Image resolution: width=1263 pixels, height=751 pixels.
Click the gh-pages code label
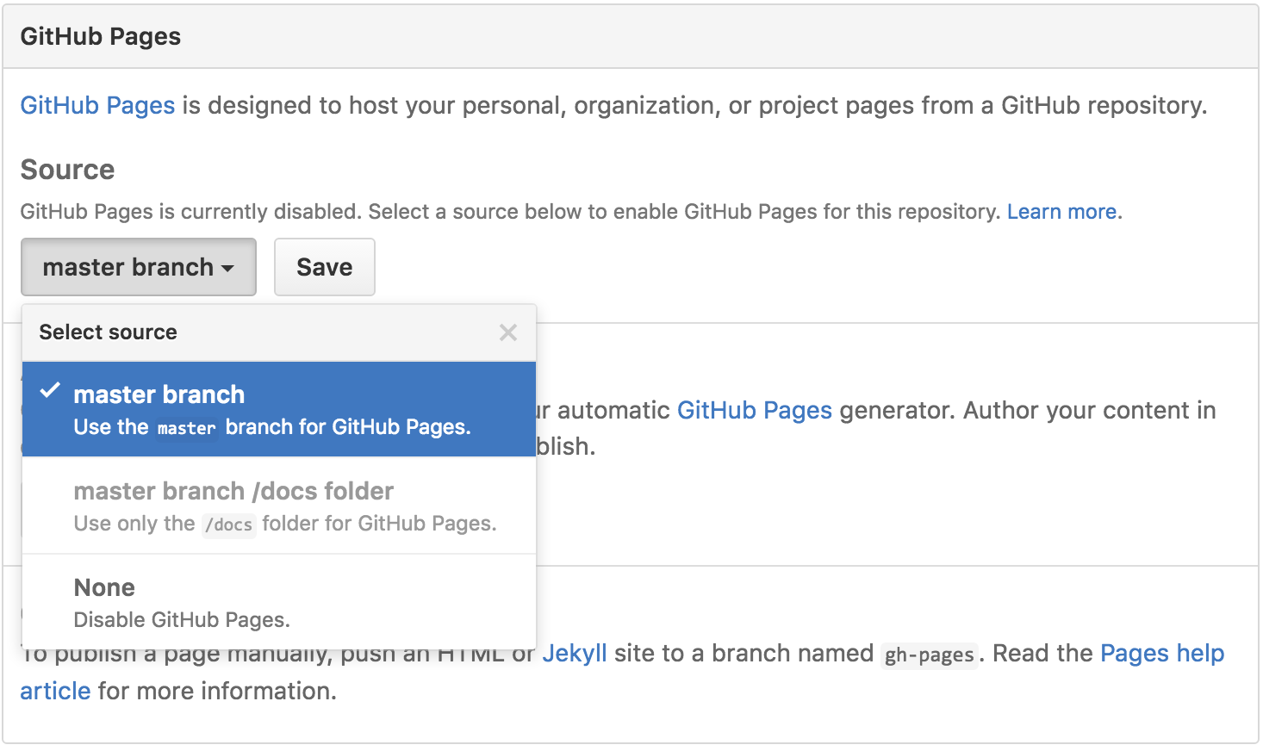(x=930, y=655)
